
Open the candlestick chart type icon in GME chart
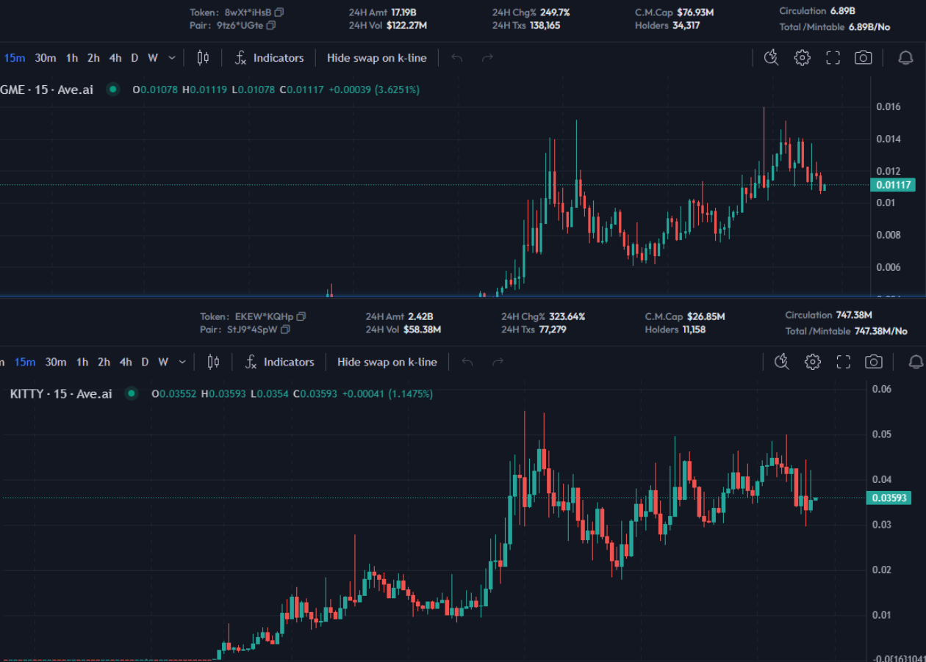pos(204,58)
